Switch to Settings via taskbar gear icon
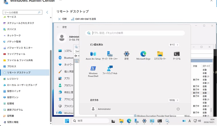Image resolution: width=217 pixels, height=126 pixels. 144,121
